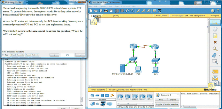The height and width of the screenshot is (109, 222).
Task: Select the Routers device category icon
Action: (92, 95)
